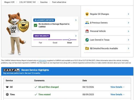Screen dimensions: 134x100
Task: Select the 52 Detailed Records Available label
Action: 104,48
